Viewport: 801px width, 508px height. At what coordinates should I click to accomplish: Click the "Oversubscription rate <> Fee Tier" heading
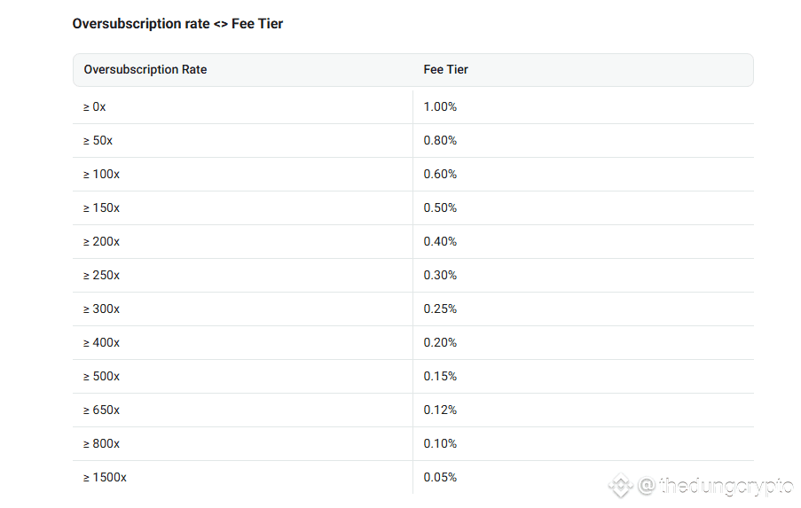[177, 24]
